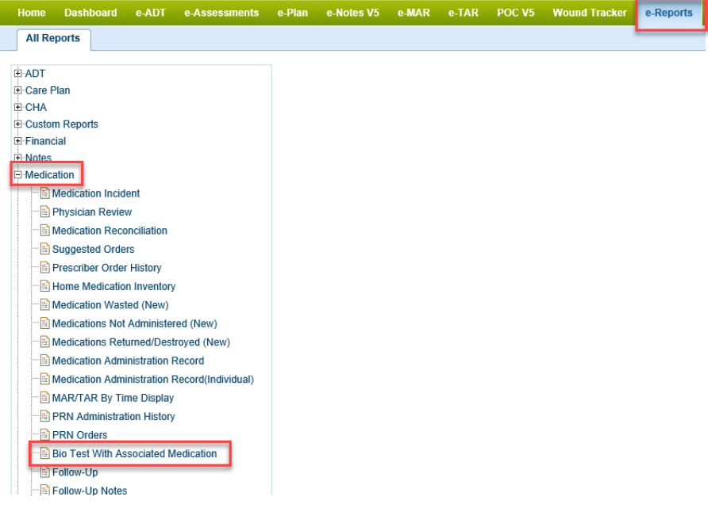Open the Follow-Up Notes report

90,491
